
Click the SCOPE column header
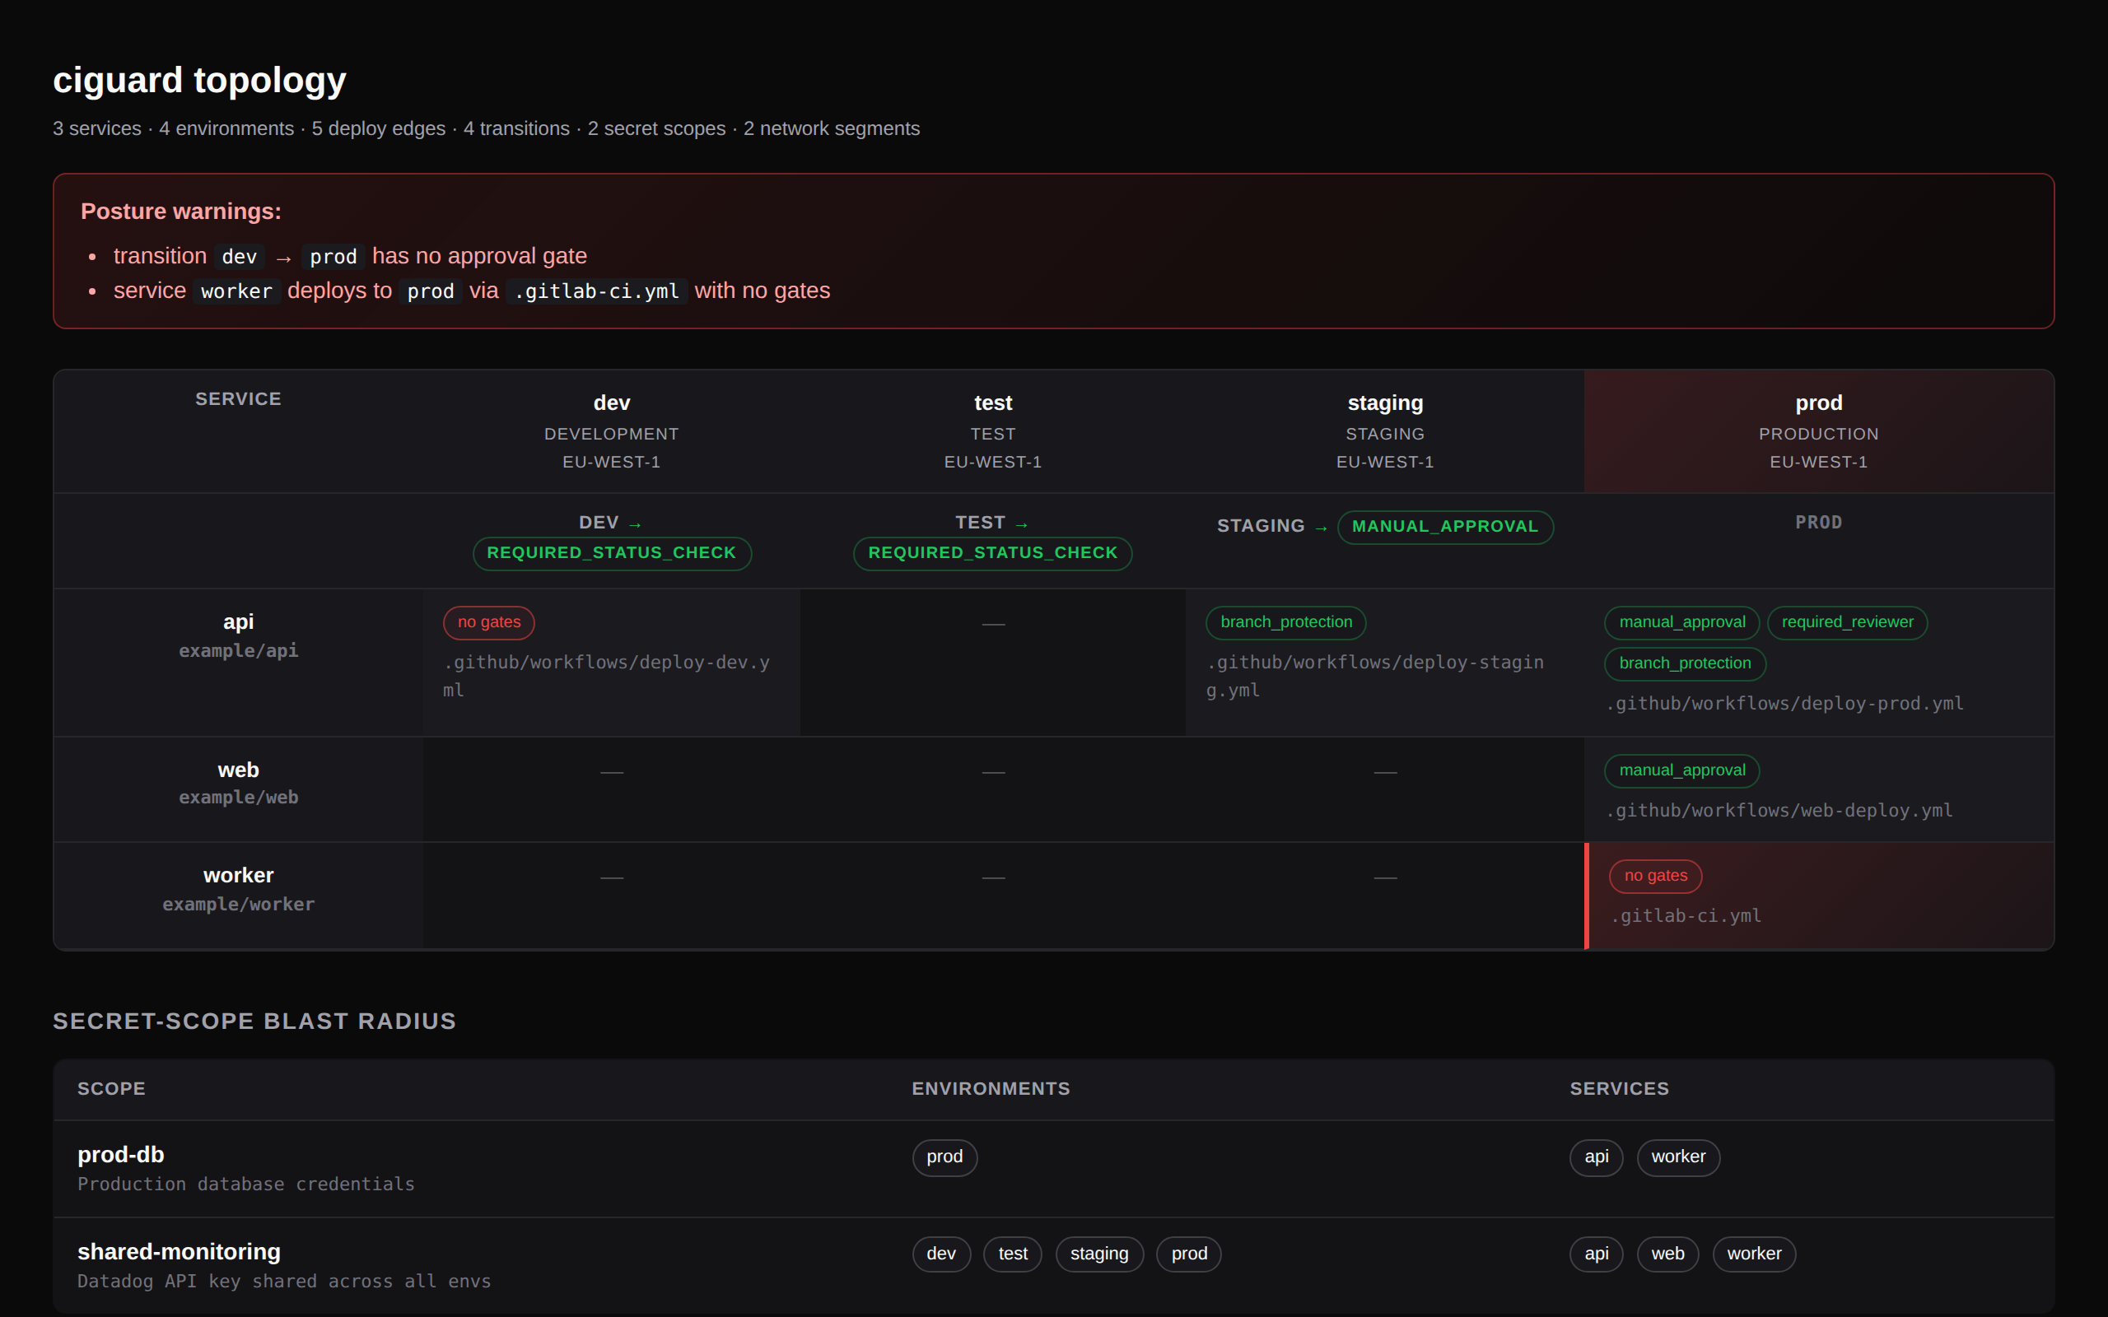(x=111, y=1089)
